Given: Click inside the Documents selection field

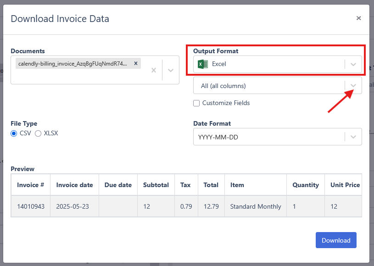Looking at the screenshot, I should click(95, 70).
